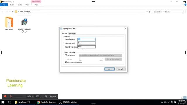Click the network icon in system tray
The width and height of the screenshot is (187, 105).
tap(169, 102)
